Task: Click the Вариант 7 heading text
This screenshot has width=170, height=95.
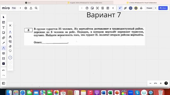Action: coord(104,15)
